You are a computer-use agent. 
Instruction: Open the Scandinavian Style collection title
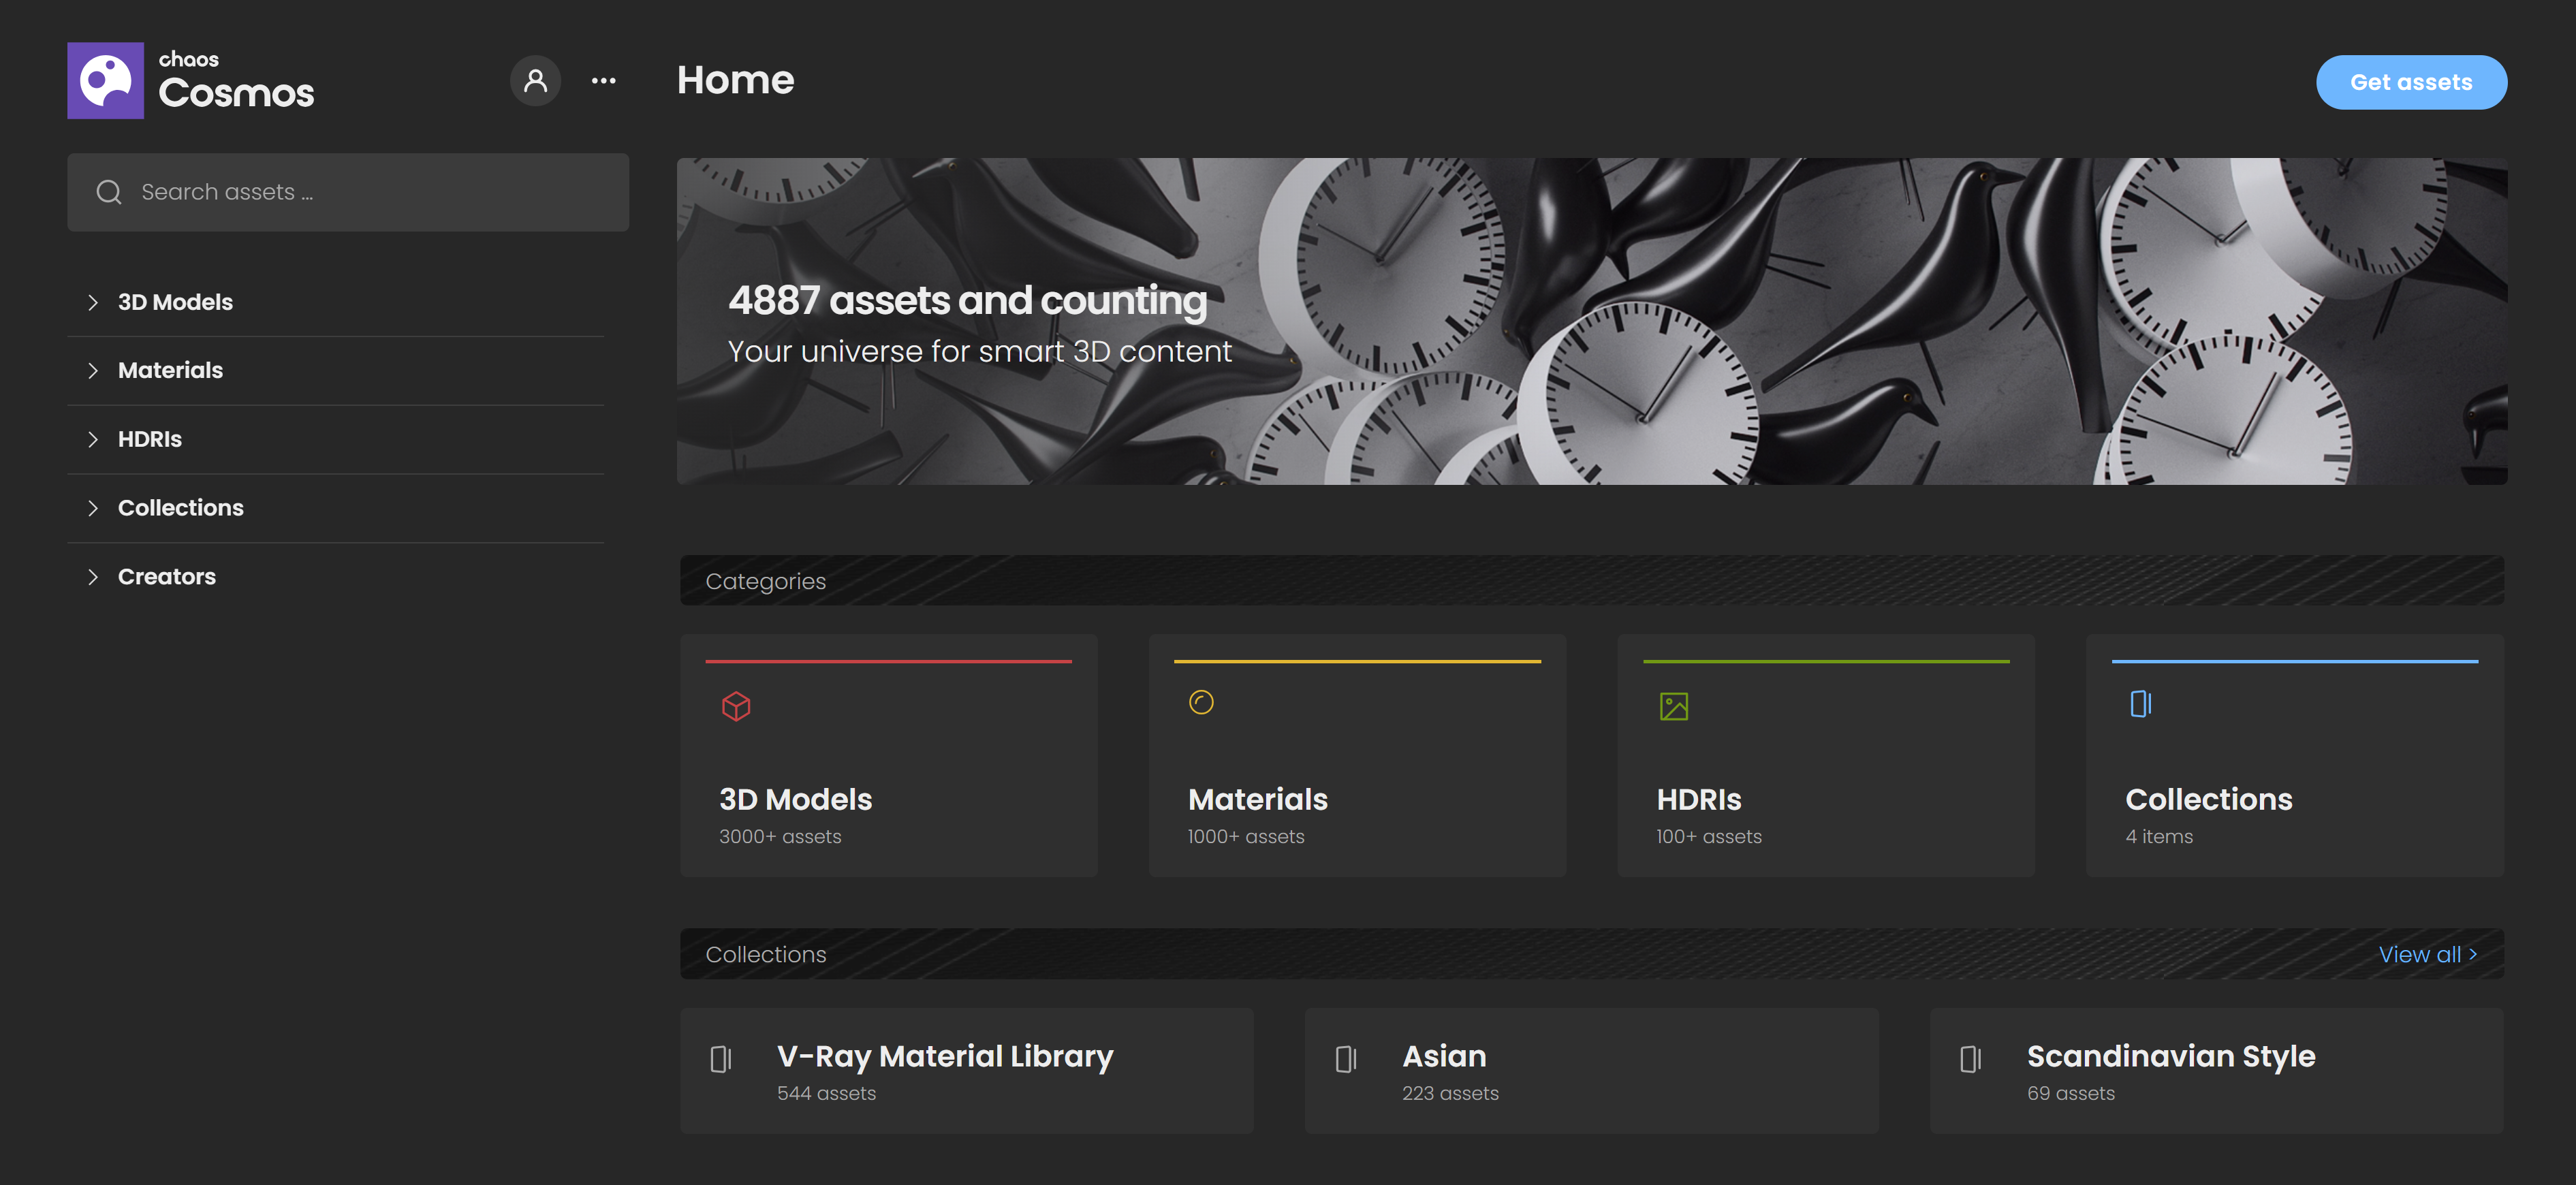[x=2171, y=1057]
